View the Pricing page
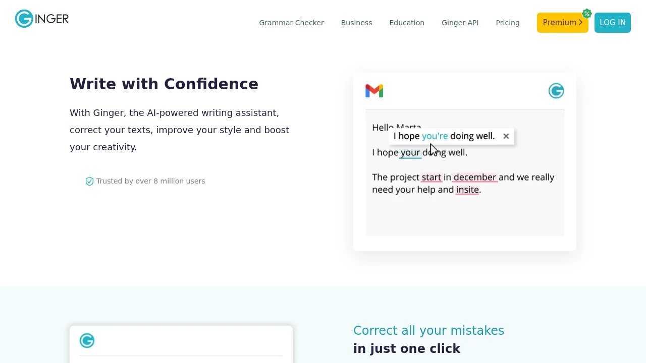This screenshot has width=646, height=363. [507, 23]
